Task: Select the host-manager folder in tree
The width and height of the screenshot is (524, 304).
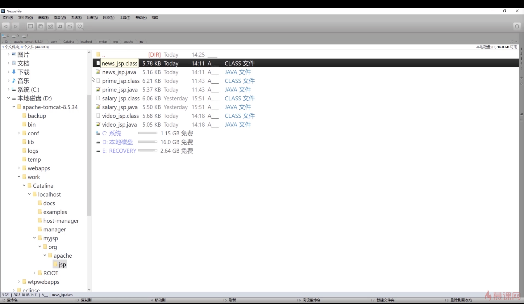Action: (x=61, y=221)
